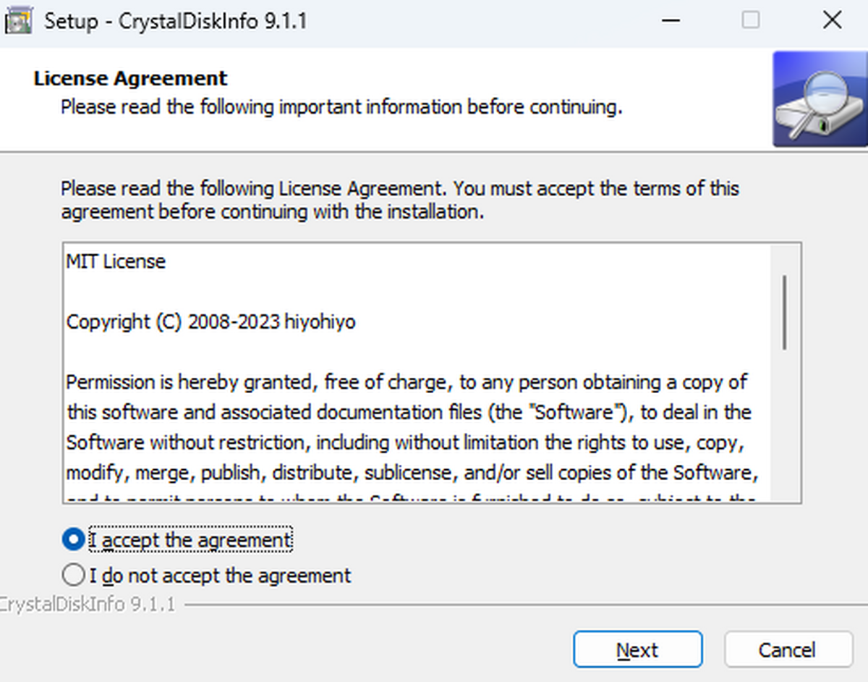Close the CrystalDiskInfo Setup window
Viewport: 868px width, 682px height.
tap(833, 20)
